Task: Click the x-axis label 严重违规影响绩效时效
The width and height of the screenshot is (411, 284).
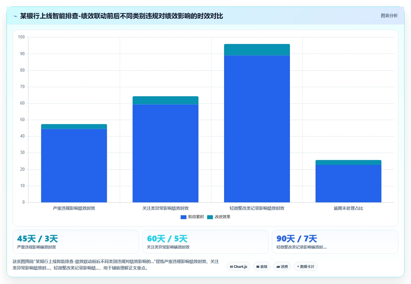Action: (x=74, y=208)
